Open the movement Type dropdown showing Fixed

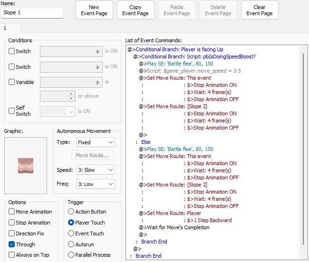pyautogui.click(x=96, y=142)
